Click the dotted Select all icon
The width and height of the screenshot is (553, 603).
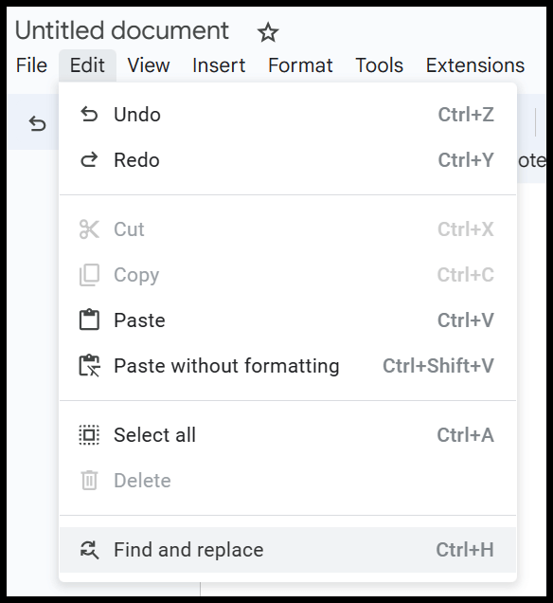[x=89, y=435]
